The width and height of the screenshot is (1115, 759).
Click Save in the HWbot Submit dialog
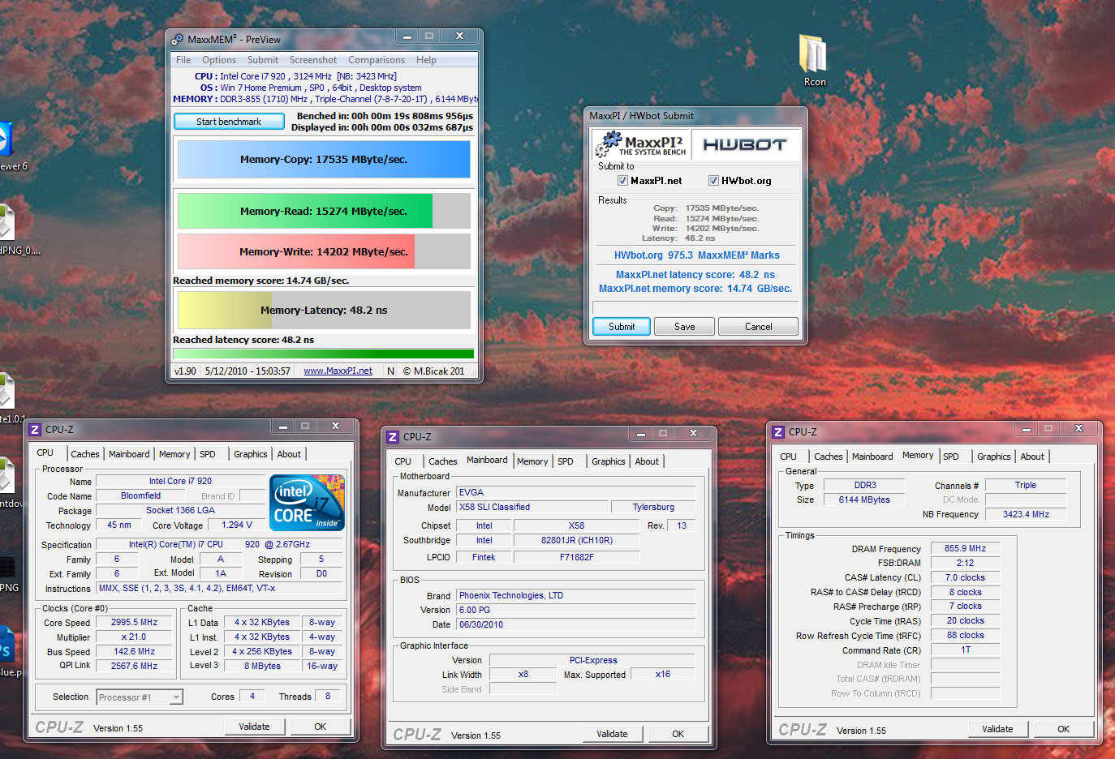click(x=685, y=327)
